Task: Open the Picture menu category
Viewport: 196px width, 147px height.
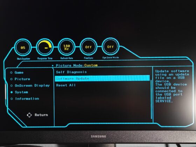Action: coord(22,79)
